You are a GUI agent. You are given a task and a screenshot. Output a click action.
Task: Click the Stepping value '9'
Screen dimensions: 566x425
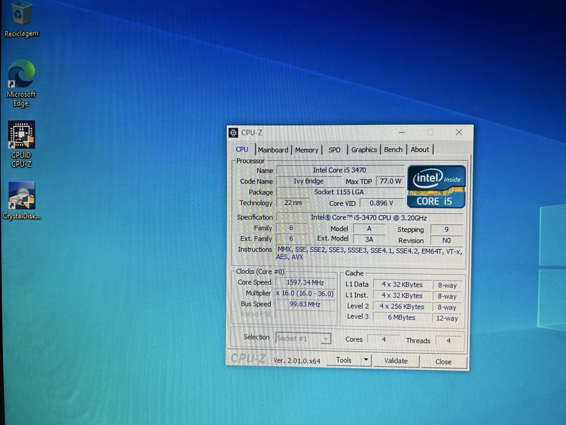pyautogui.click(x=446, y=229)
